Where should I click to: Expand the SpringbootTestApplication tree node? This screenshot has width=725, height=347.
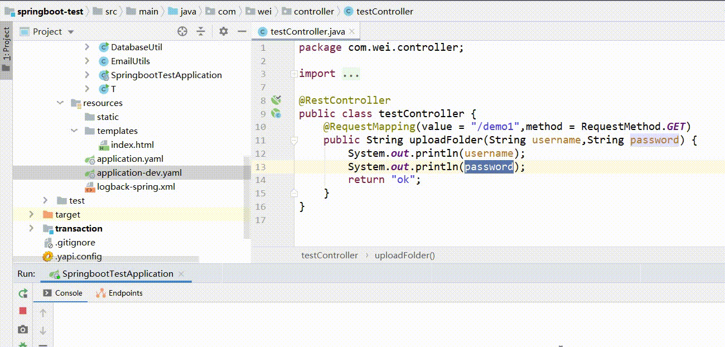(87, 75)
